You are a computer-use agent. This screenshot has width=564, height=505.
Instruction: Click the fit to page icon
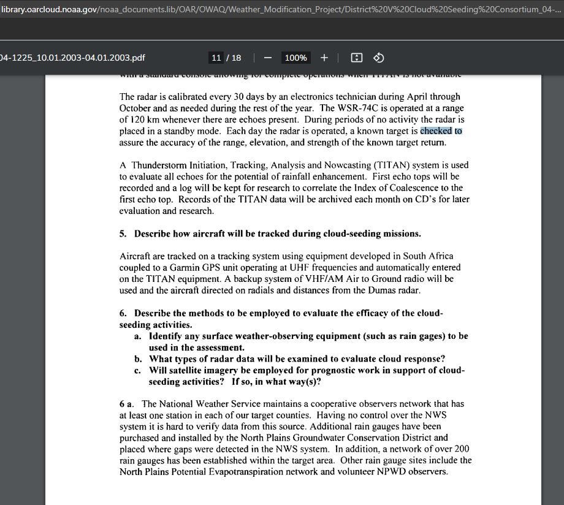(x=356, y=58)
